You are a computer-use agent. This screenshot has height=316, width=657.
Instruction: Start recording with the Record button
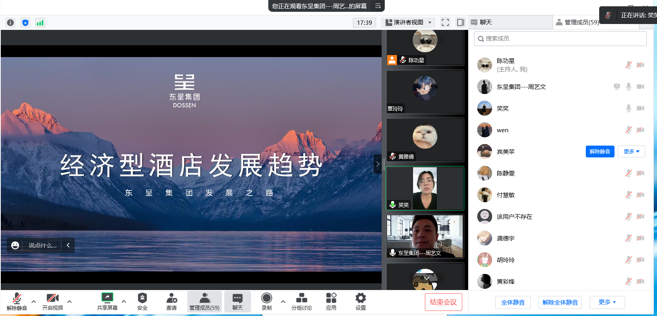click(266, 301)
